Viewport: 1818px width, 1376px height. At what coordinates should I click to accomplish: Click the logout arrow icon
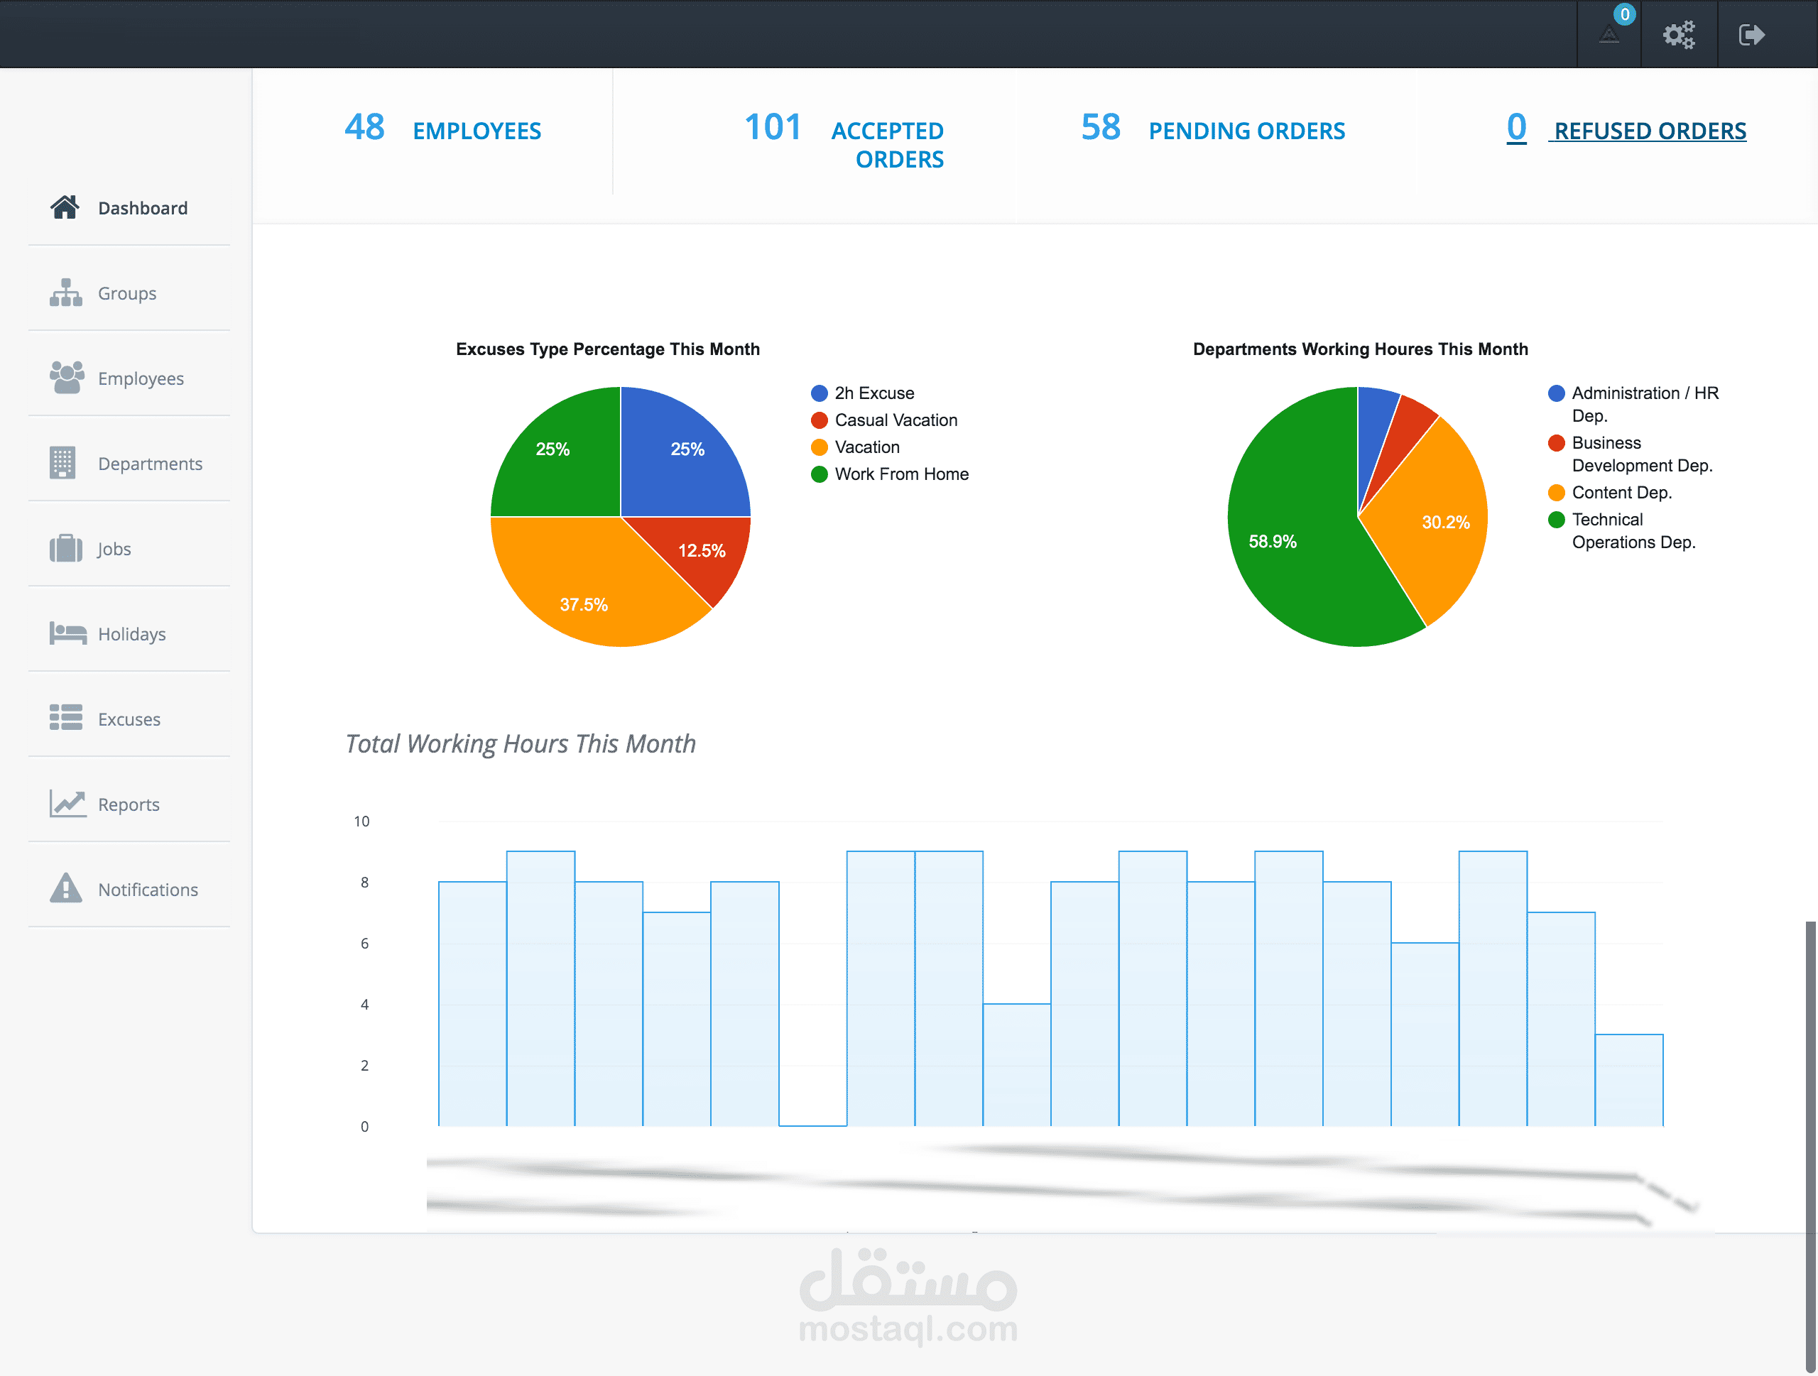point(1751,35)
